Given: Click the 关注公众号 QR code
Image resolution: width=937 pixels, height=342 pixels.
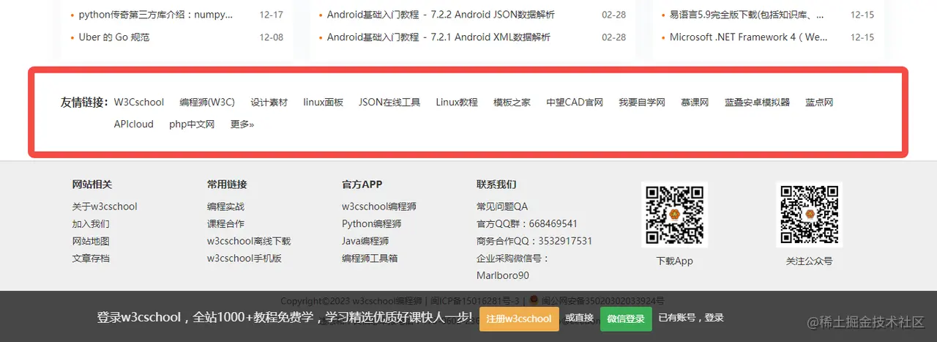Looking at the screenshot, I should click(809, 215).
